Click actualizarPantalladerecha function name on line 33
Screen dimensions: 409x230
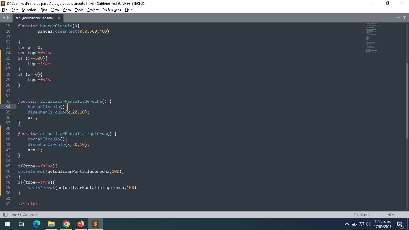pos(71,101)
